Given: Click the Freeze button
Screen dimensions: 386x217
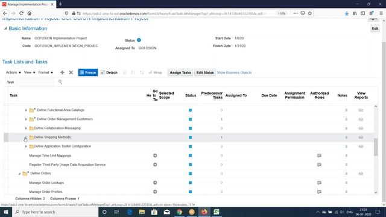Looking at the screenshot, I should [x=88, y=72].
